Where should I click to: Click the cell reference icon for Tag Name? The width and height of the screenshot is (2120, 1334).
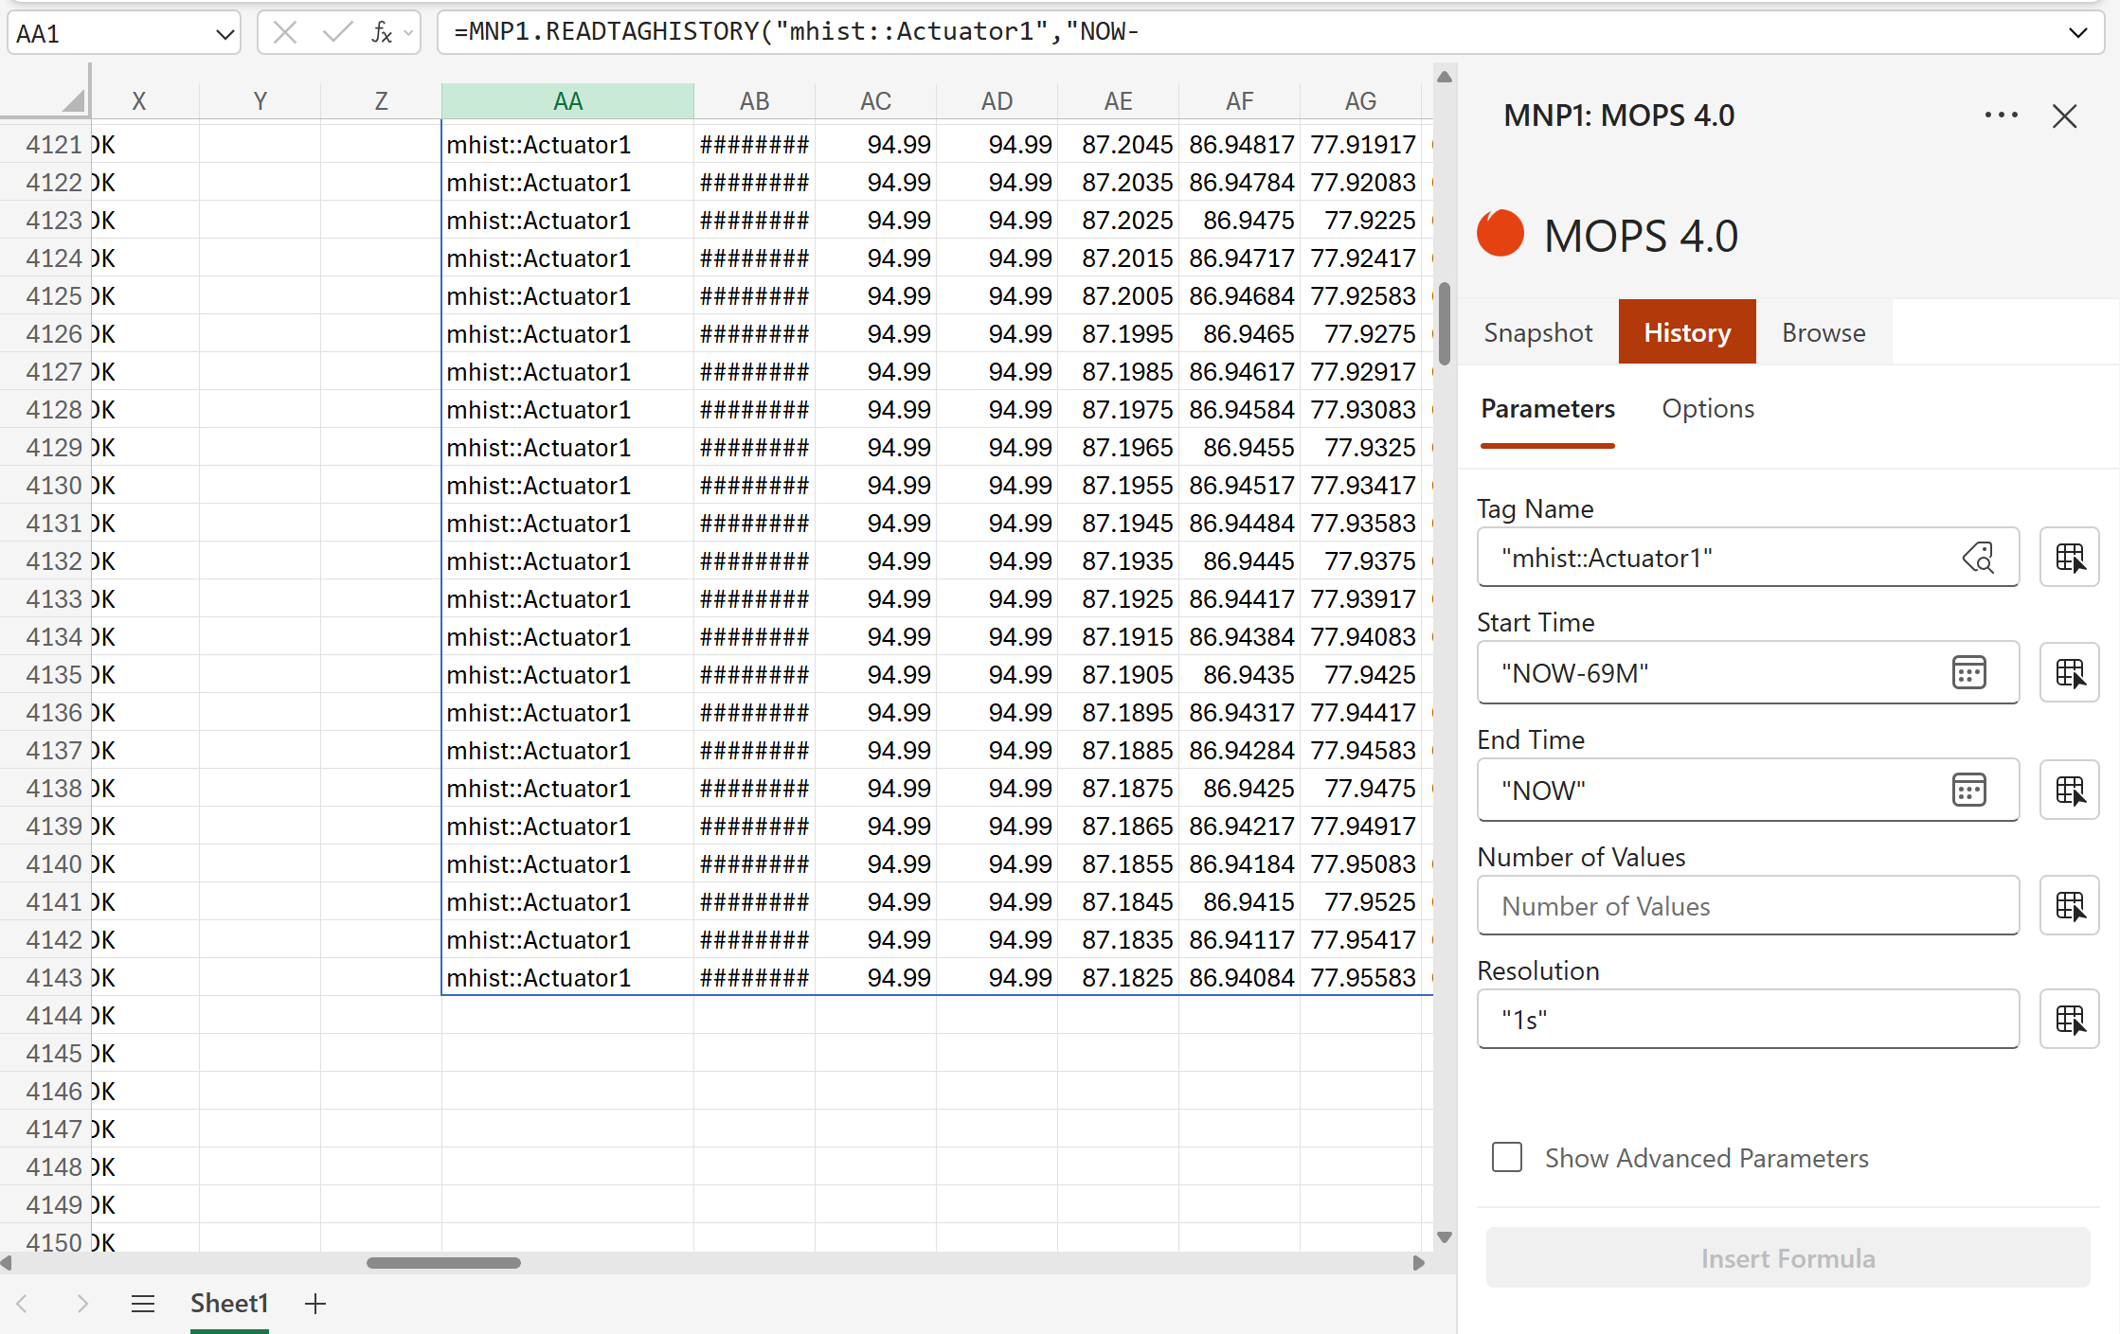point(2070,558)
